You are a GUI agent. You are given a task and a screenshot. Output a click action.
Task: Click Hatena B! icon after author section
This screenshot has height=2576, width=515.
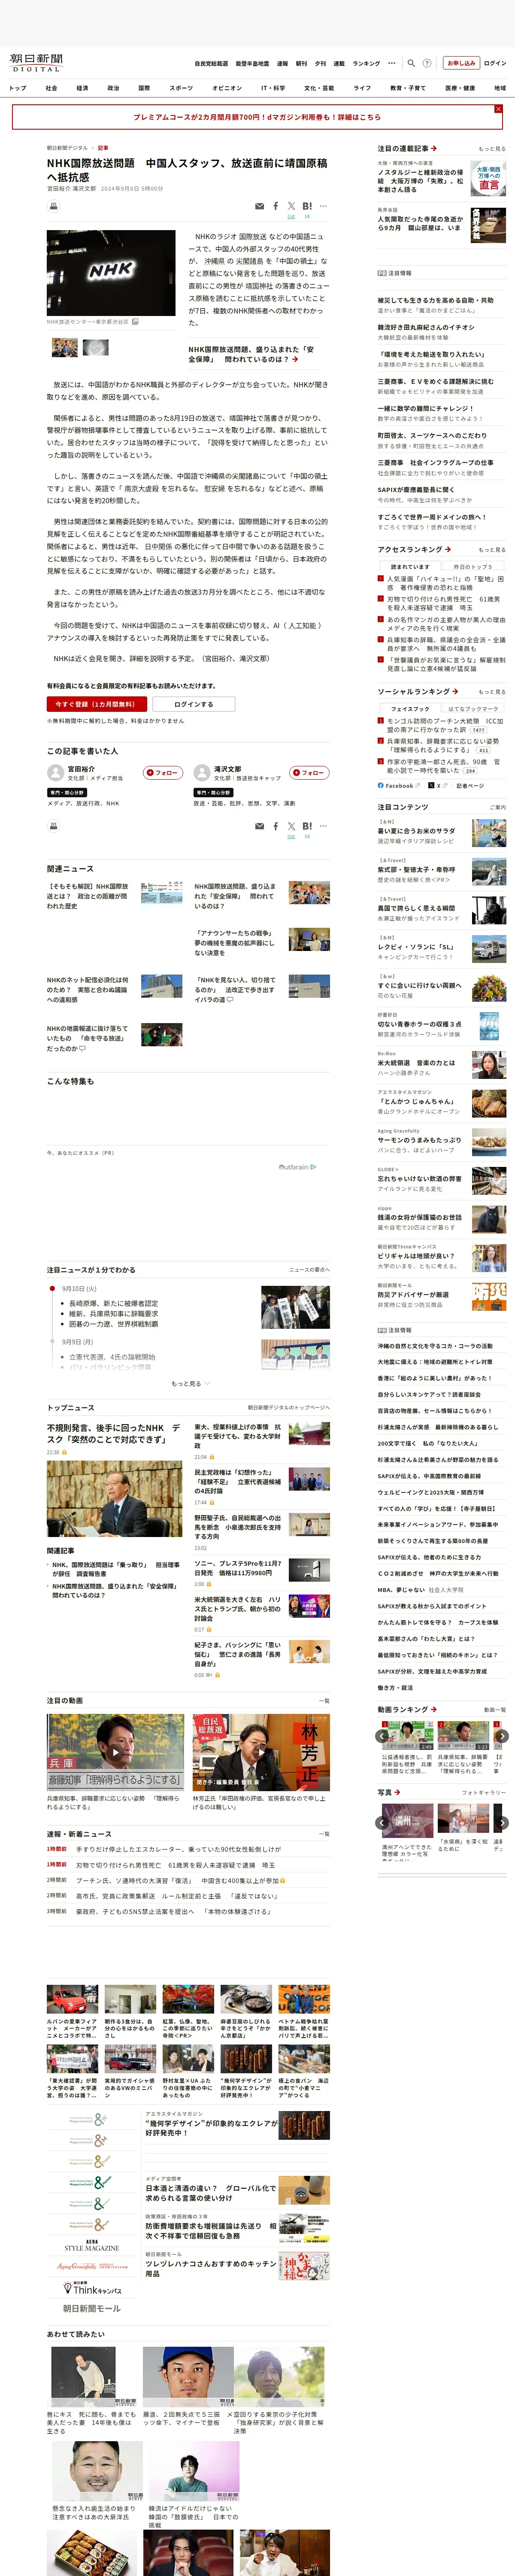tap(307, 826)
